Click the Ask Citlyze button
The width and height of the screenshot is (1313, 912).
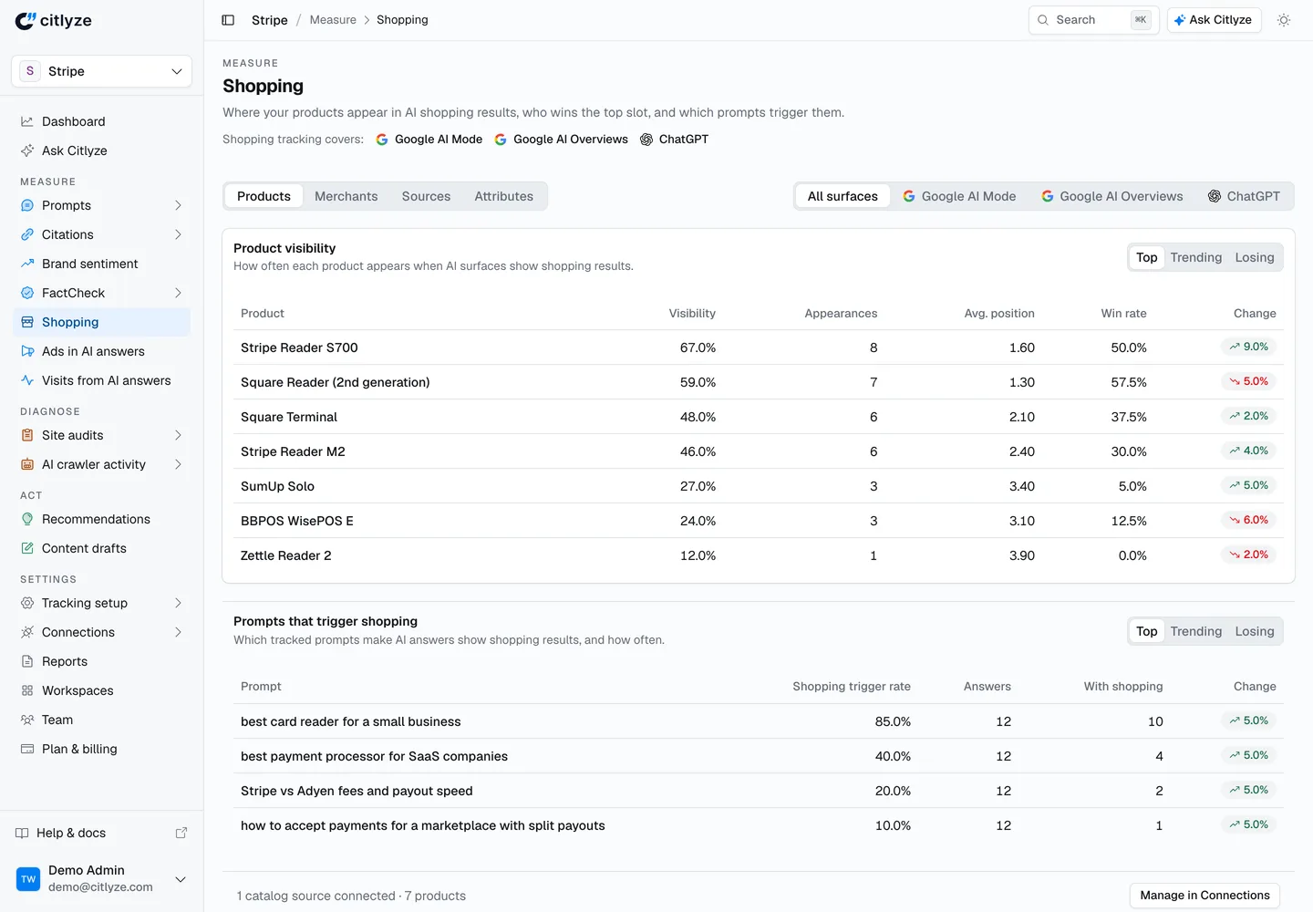click(x=1214, y=20)
